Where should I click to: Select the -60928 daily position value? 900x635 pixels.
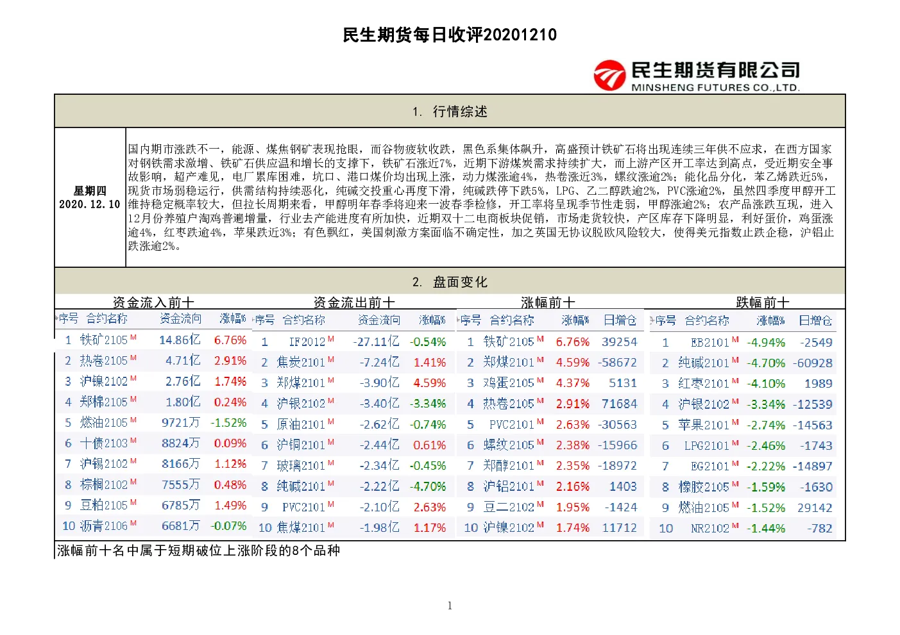813,363
